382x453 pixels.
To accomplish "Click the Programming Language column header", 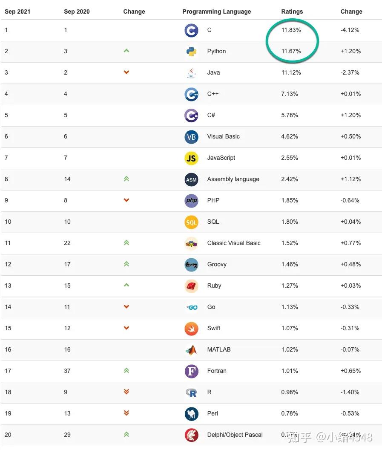I will pyautogui.click(x=216, y=12).
